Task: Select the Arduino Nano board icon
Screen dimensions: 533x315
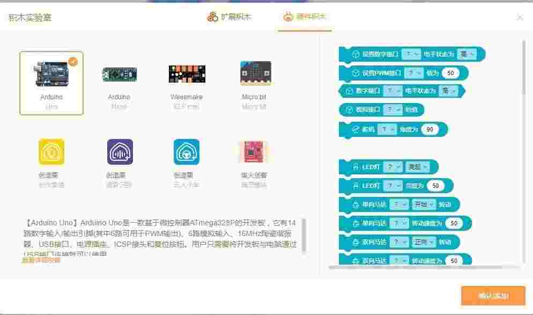Action: click(x=119, y=75)
